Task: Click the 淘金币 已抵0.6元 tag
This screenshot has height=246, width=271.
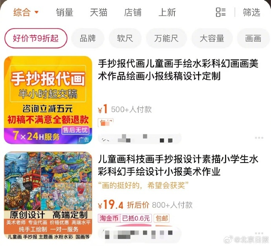Action: pos(125,219)
